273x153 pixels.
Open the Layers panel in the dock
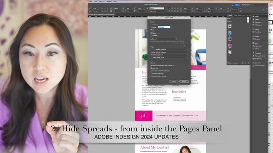tap(257, 19)
